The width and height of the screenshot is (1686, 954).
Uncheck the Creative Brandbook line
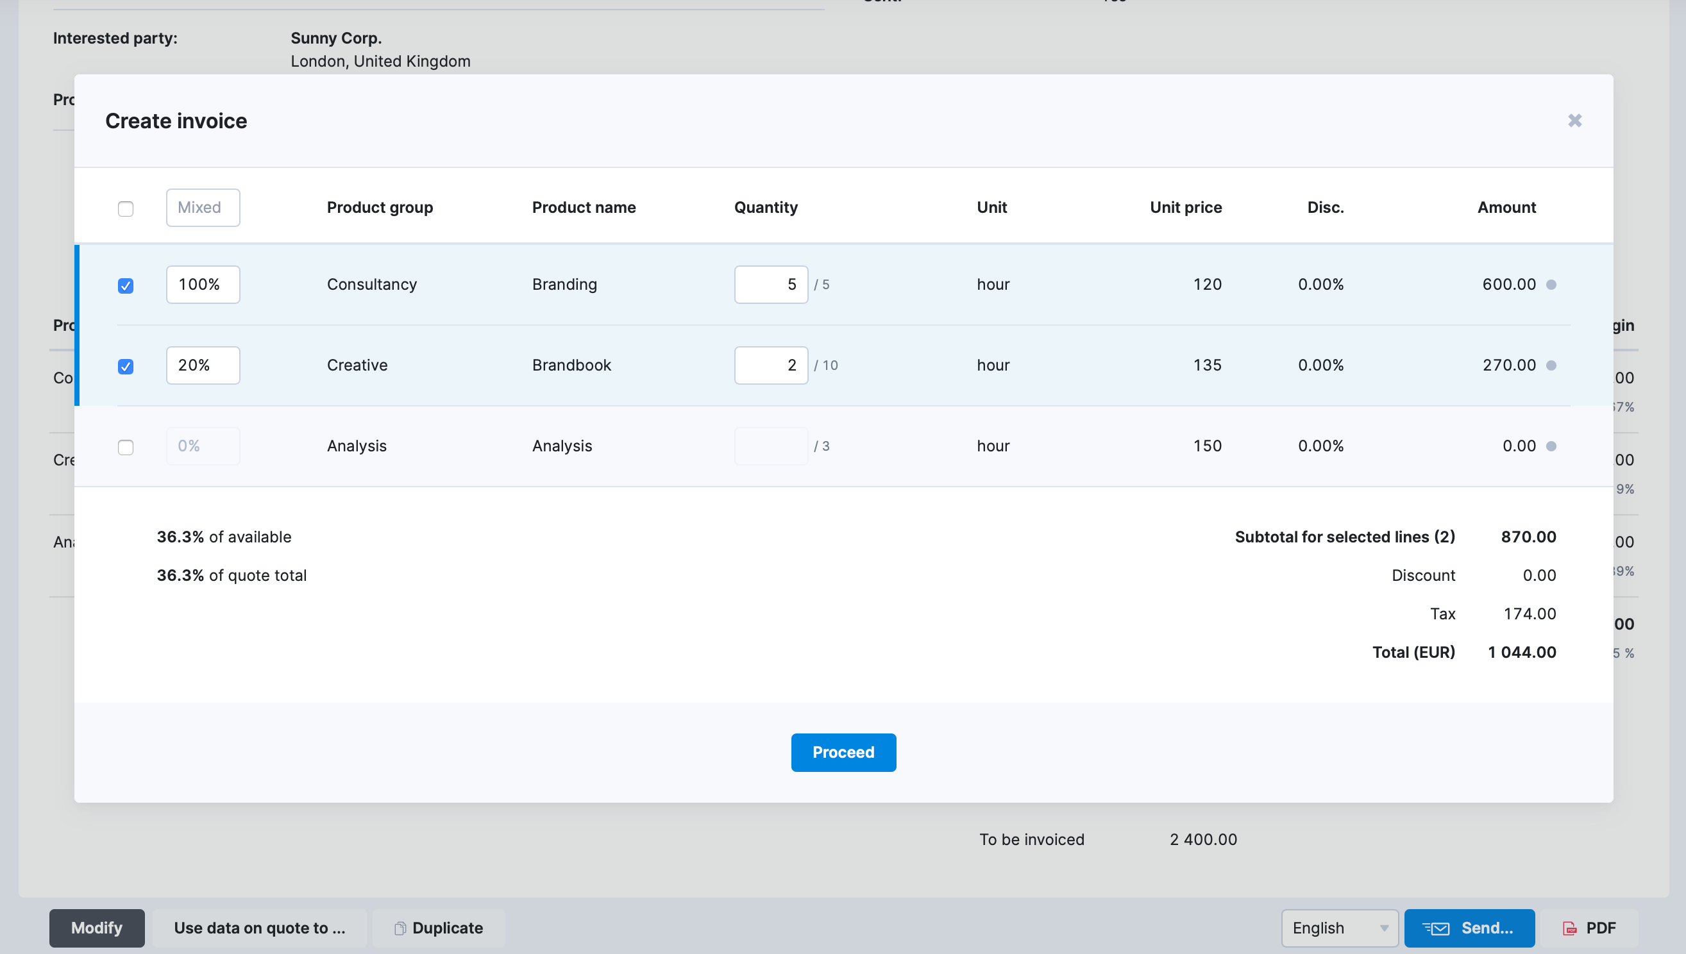point(125,366)
